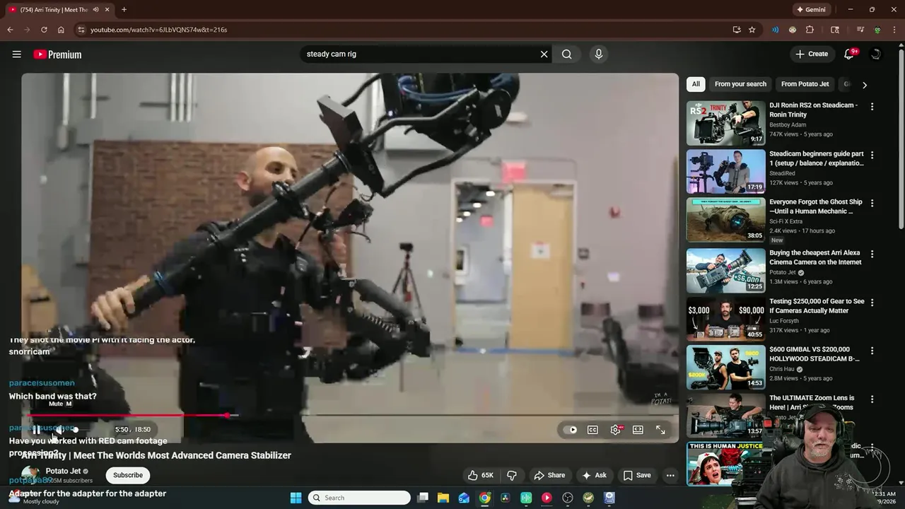
Task: Share the video
Action: (x=549, y=475)
